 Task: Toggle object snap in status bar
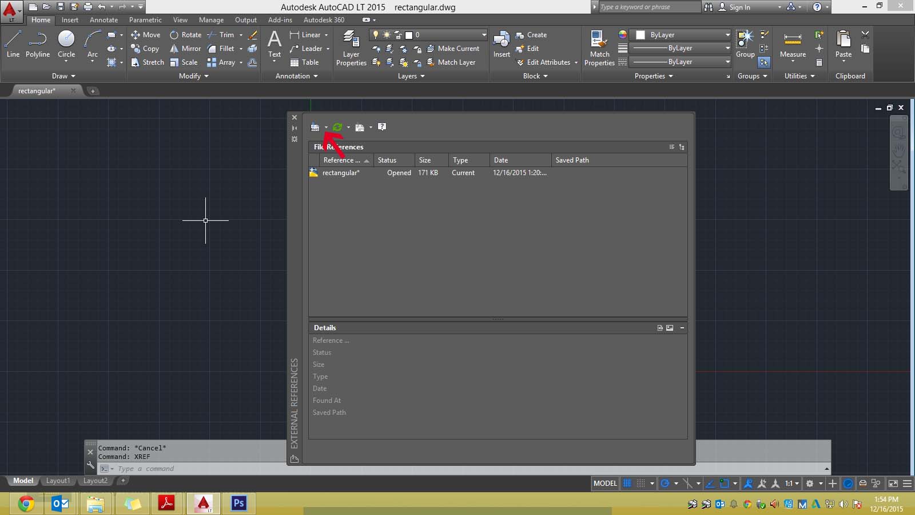pyautogui.click(x=724, y=484)
